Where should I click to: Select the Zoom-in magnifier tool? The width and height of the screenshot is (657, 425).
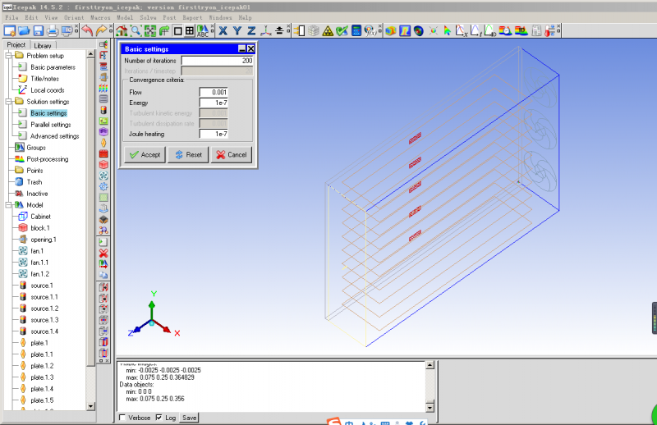(136, 30)
